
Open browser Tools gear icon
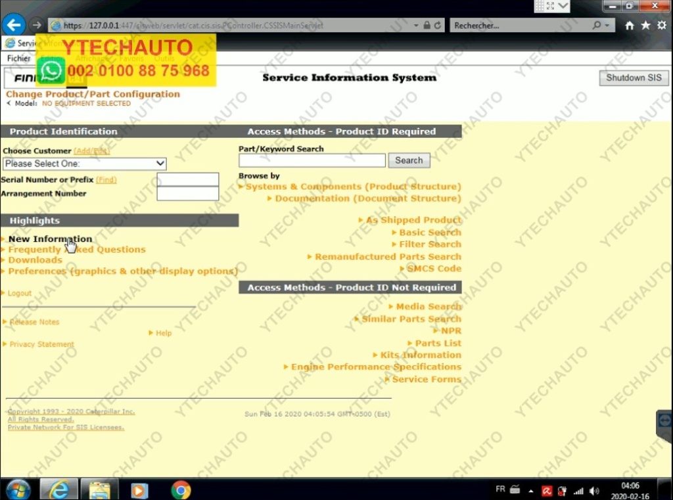[662, 26]
